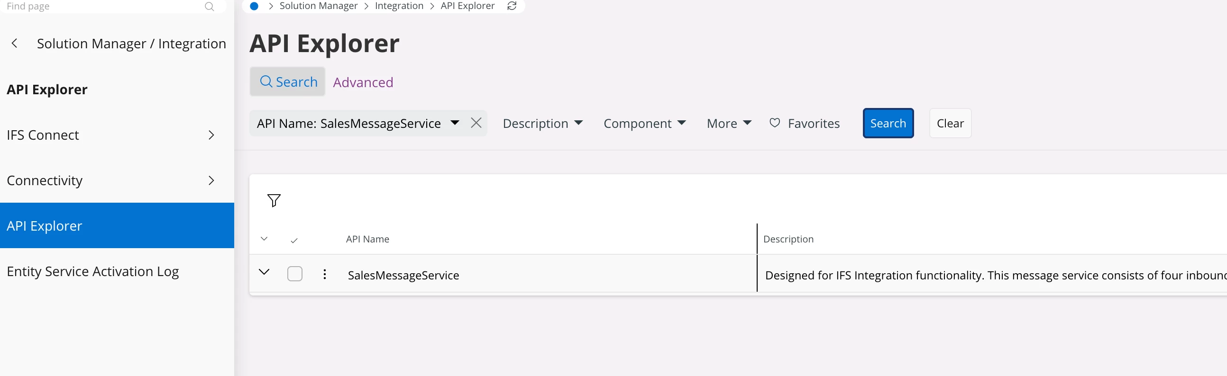Open Entity Service Activation Log page

(93, 271)
